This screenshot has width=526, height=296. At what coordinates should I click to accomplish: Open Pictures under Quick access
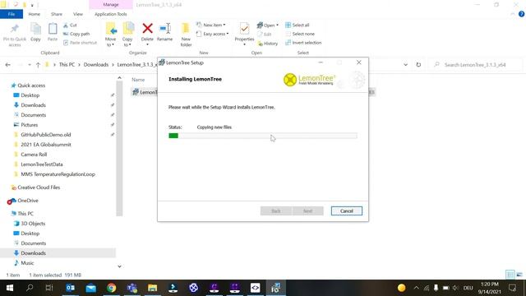pyautogui.click(x=30, y=125)
